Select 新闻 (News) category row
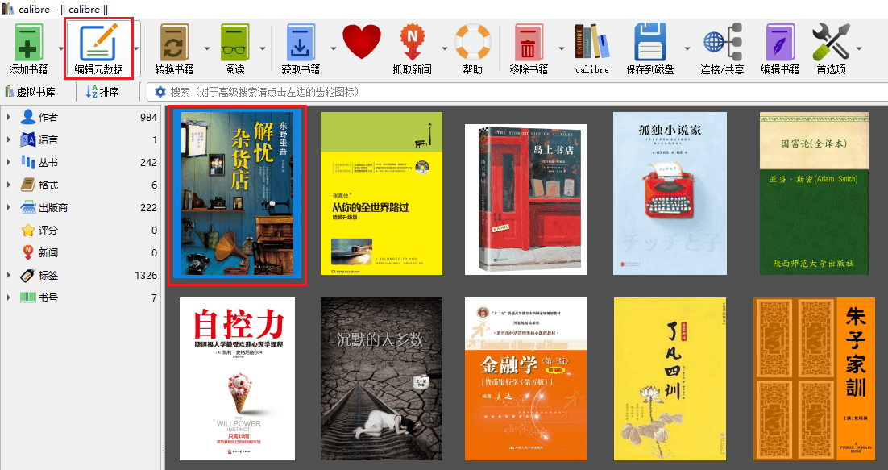The image size is (888, 470). [x=81, y=252]
